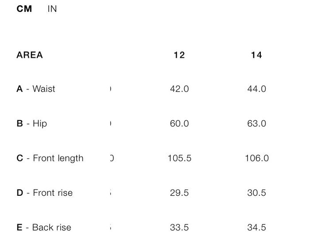Viewport: 310px width, 232px height.
Task: Select the AREA column header
Action: click(30, 55)
